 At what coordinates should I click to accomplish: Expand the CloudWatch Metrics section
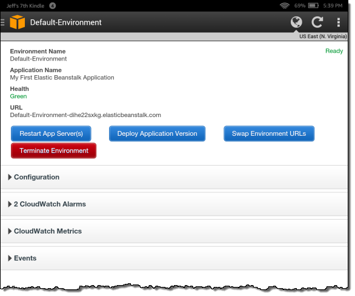[x=174, y=231]
